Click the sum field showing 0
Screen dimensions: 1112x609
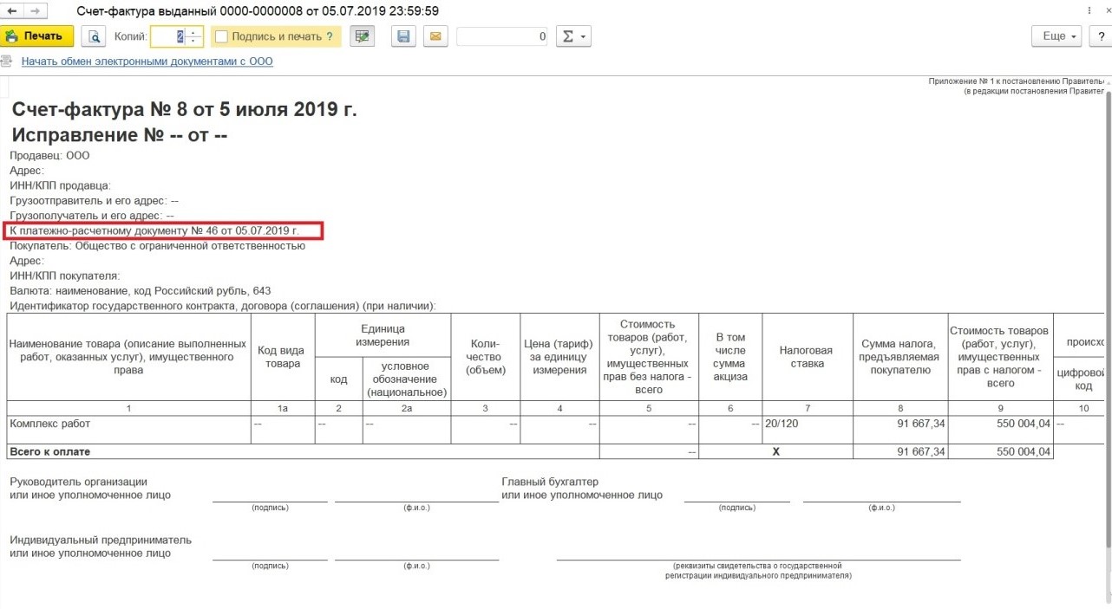(x=503, y=36)
